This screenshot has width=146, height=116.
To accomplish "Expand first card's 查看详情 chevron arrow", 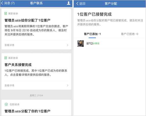I will 68,45.
